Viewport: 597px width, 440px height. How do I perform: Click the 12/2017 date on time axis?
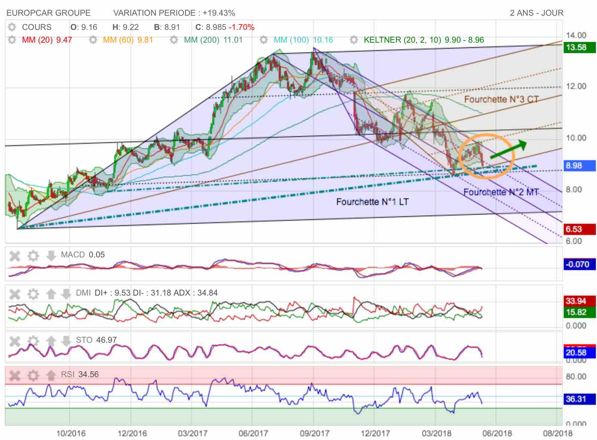click(x=376, y=433)
